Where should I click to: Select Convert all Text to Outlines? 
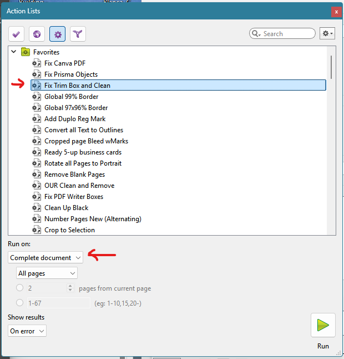tap(84, 130)
